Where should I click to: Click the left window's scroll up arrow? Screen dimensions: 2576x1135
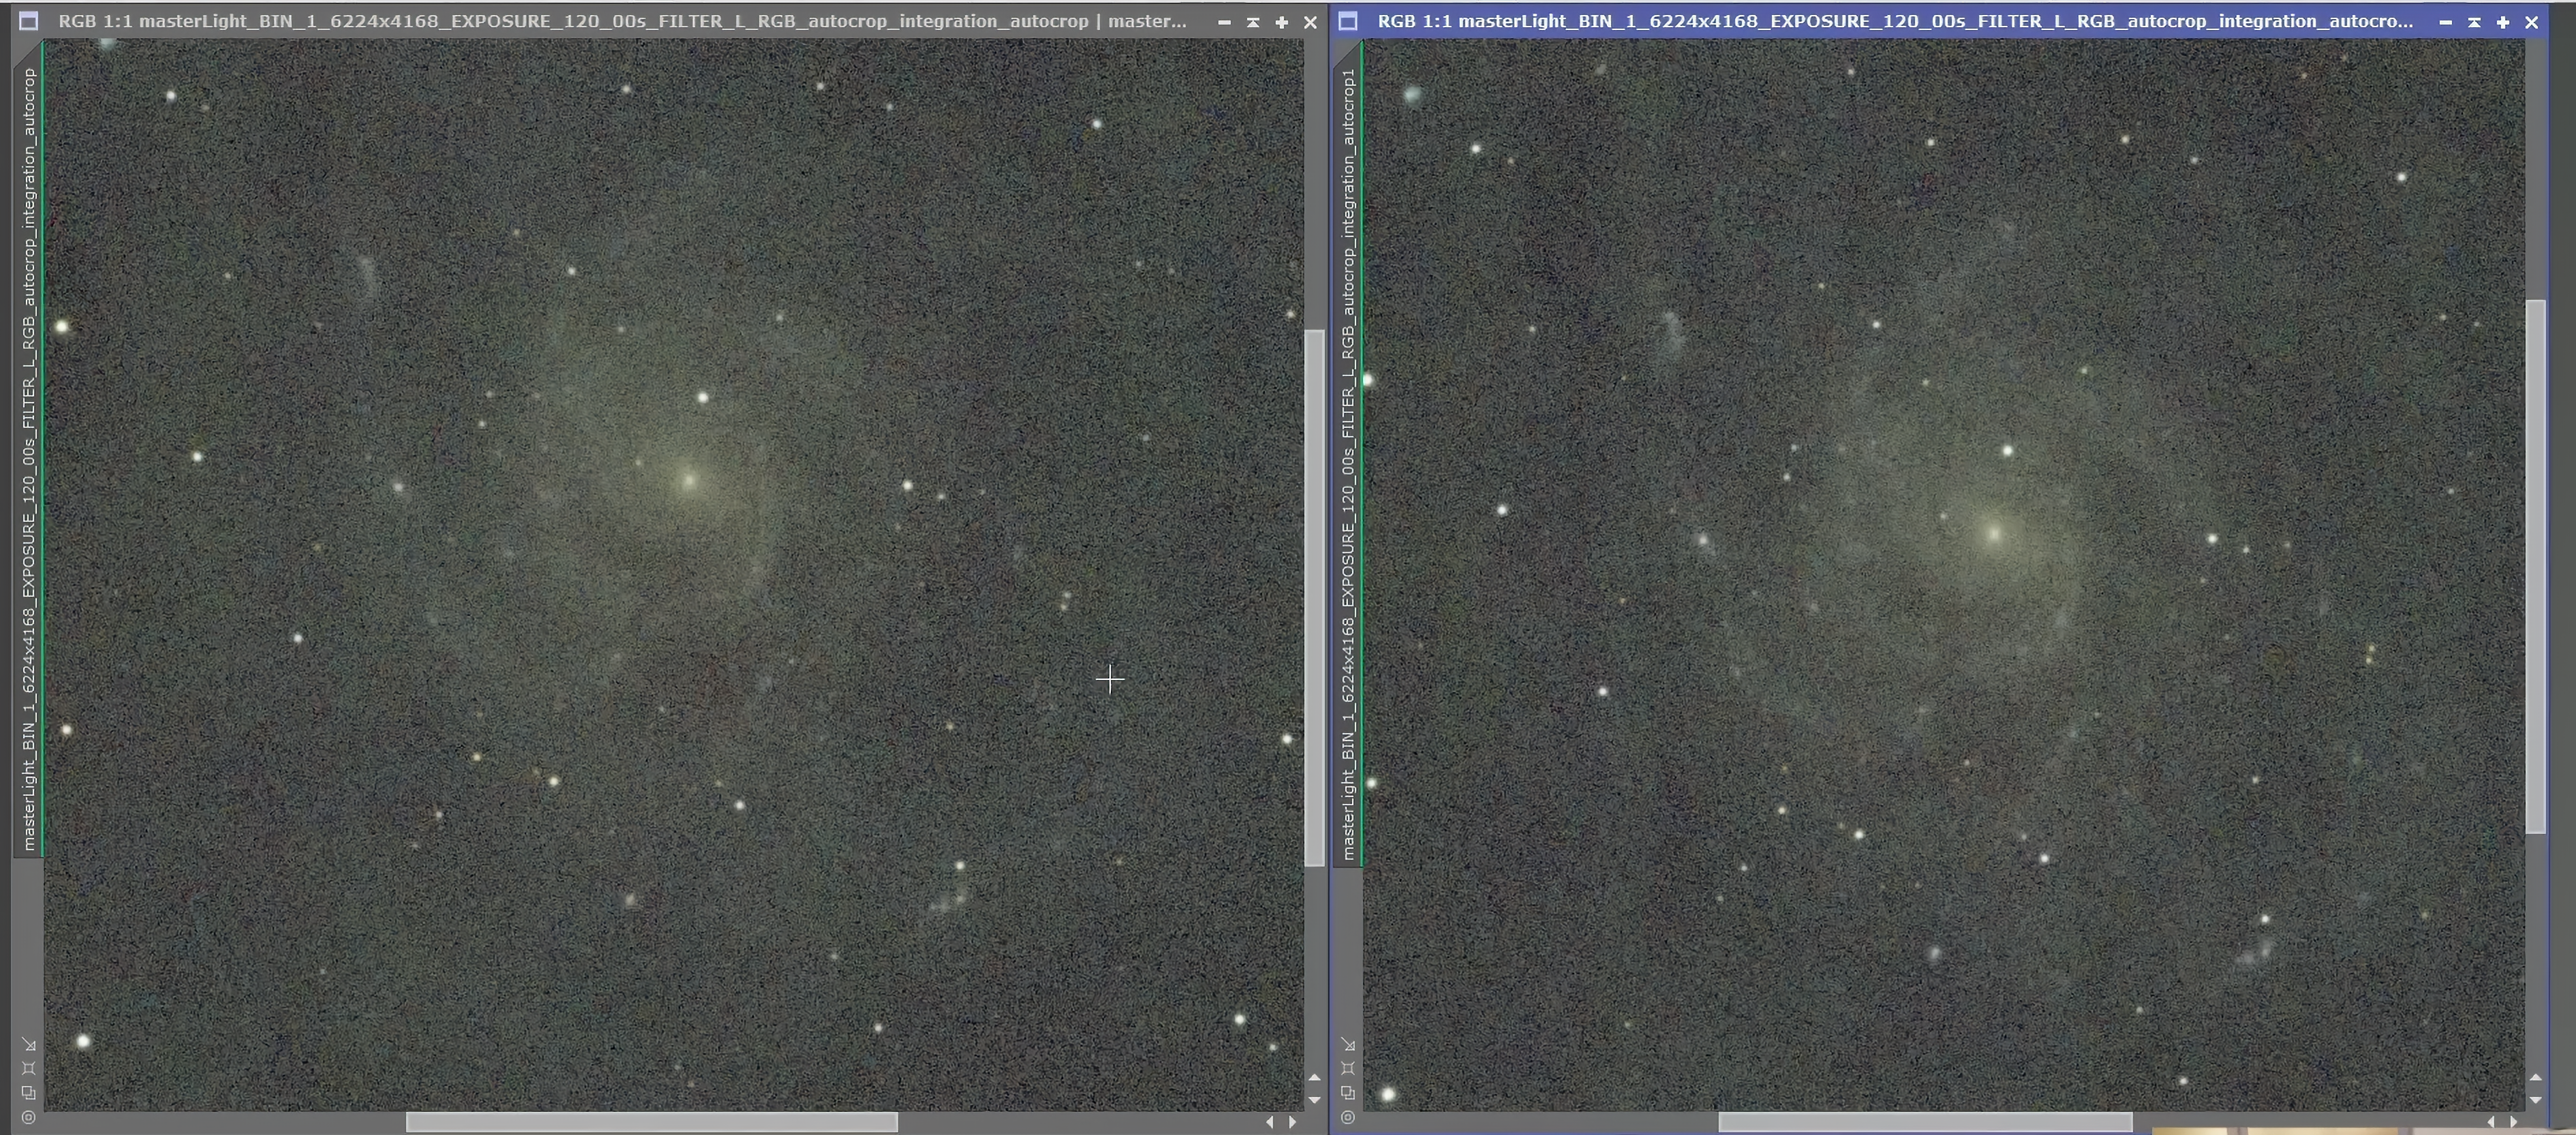point(1314,1078)
